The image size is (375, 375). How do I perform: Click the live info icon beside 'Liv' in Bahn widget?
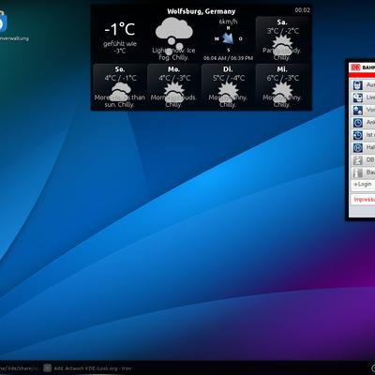pyautogui.click(x=358, y=97)
